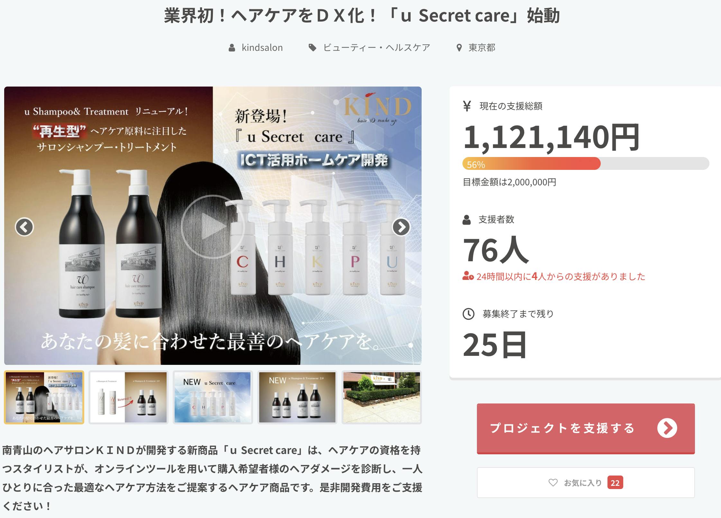This screenshot has height=518, width=721.
Task: Click the arrow circle icon in the support button
Action: click(x=667, y=428)
